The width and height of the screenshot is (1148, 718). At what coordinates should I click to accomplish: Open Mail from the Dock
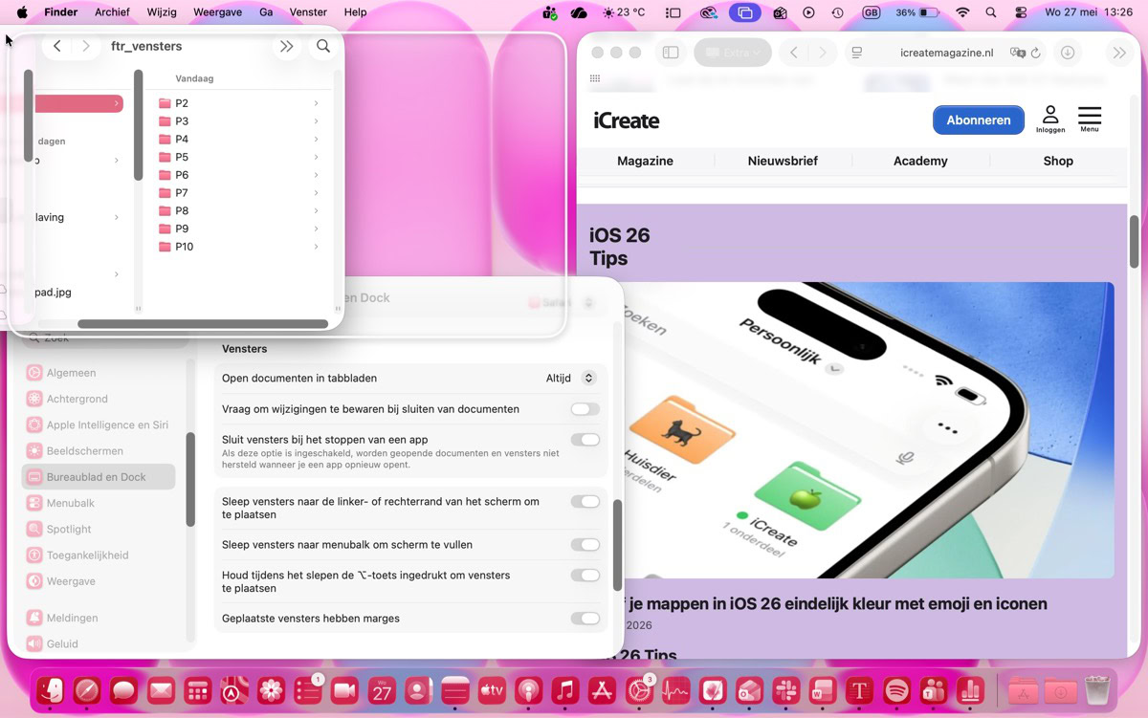pos(161,690)
